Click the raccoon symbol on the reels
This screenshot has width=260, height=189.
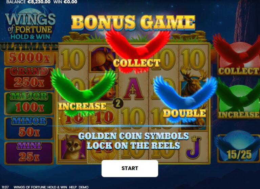(73, 147)
